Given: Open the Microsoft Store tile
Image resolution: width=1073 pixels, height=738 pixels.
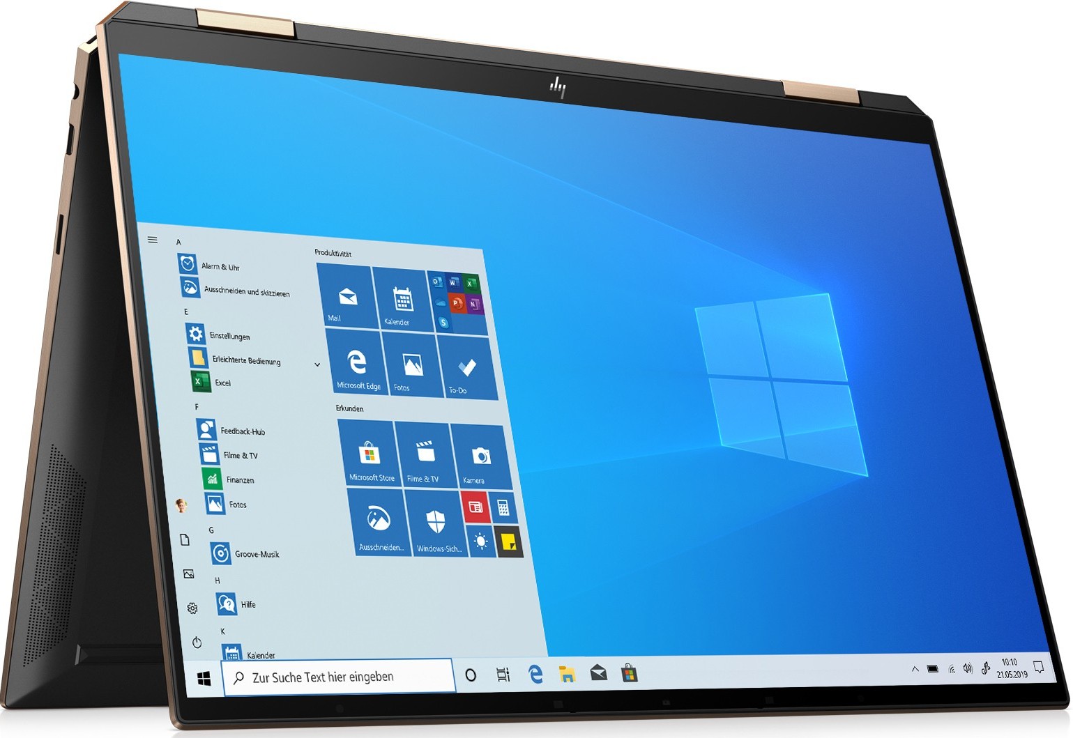Looking at the screenshot, I should coord(369,454).
